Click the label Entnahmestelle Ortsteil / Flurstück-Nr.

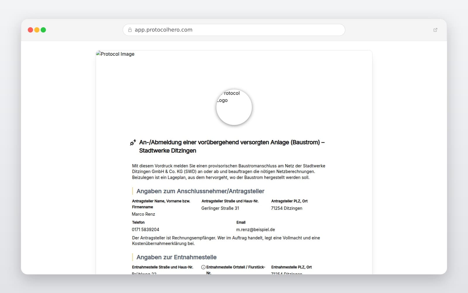click(236, 270)
